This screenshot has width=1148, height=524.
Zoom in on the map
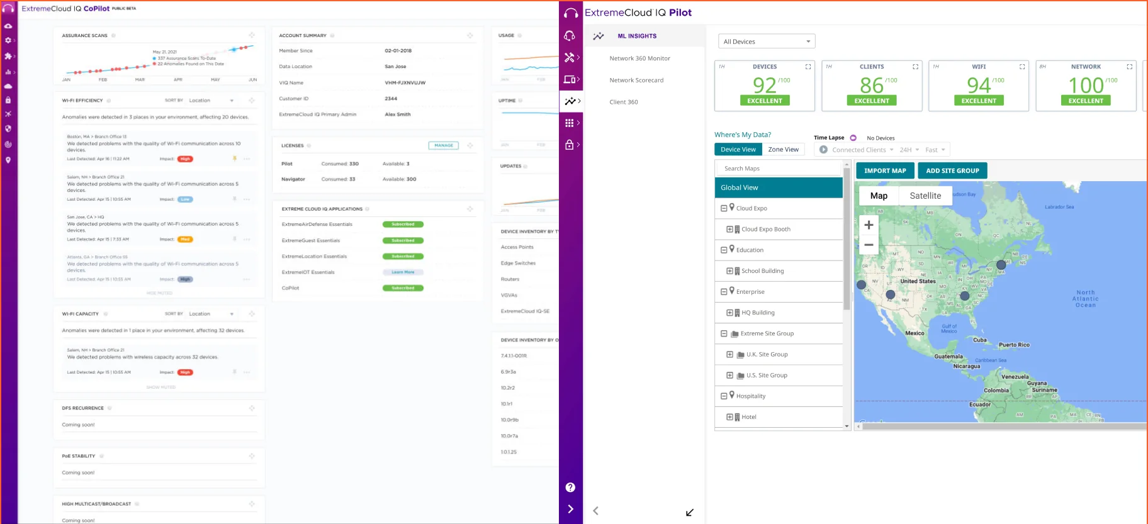pyautogui.click(x=869, y=225)
